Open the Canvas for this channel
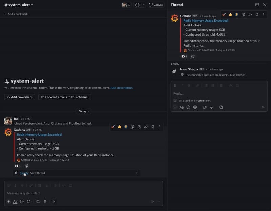 tap(156, 5)
